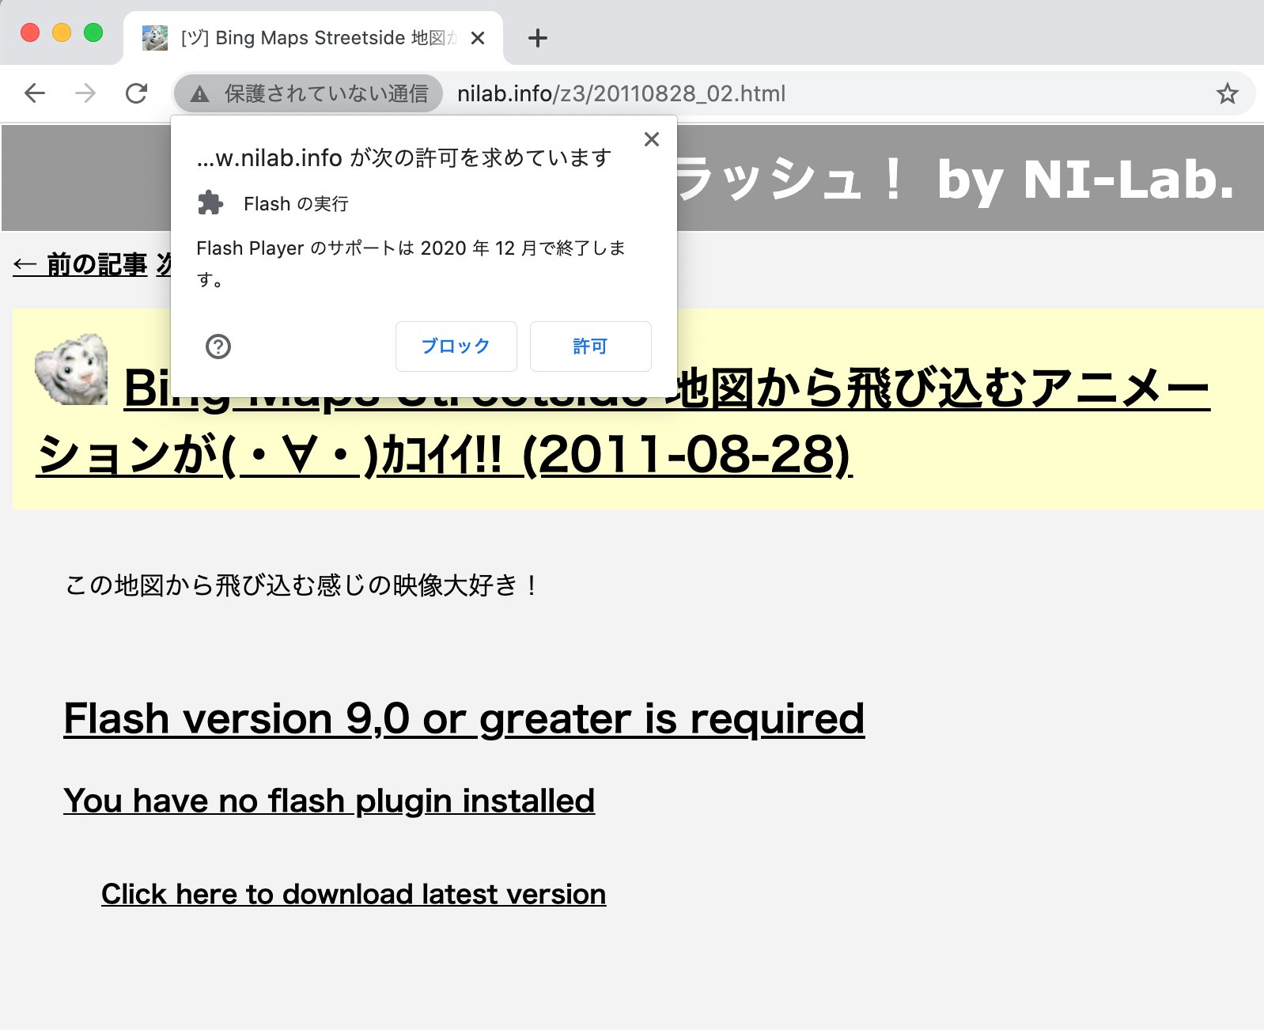Click the 'Flash version 9,0 or greater is required' link
Image resolution: width=1264 pixels, height=1030 pixels.
point(464,718)
